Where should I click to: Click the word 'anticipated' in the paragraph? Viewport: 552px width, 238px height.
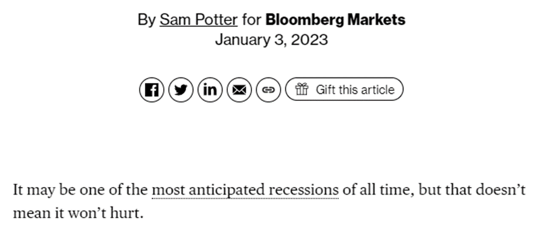227,190
